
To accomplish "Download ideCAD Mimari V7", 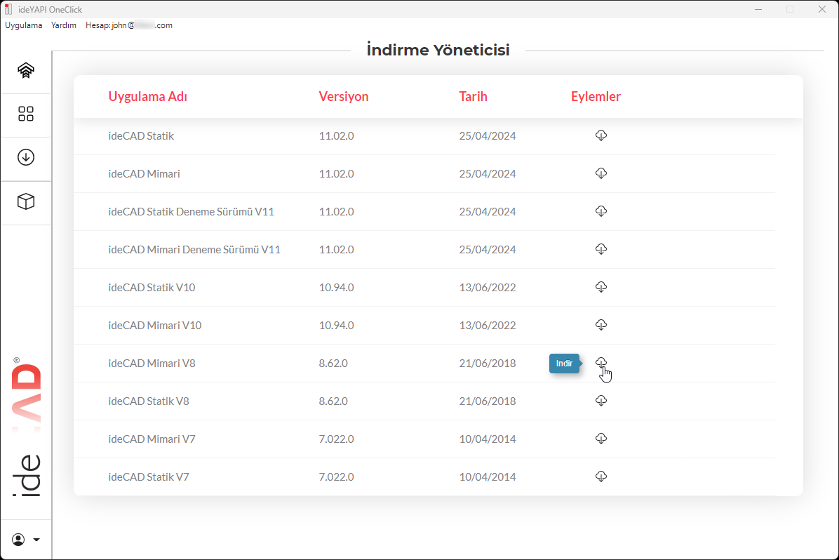I will coord(600,439).
